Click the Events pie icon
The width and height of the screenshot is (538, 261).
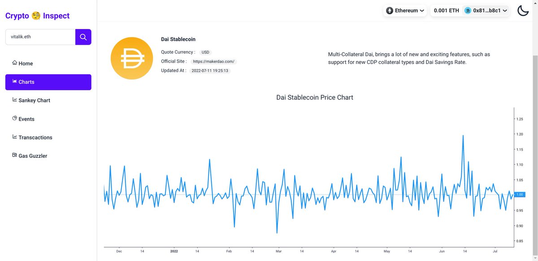tap(15, 118)
